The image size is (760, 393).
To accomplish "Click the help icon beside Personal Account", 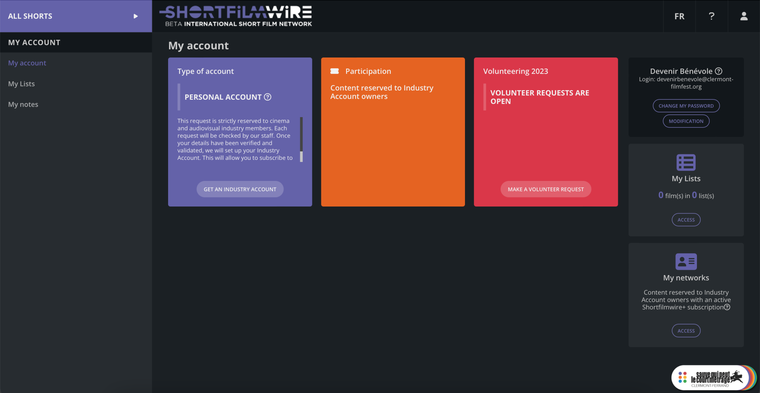I will click(x=268, y=97).
